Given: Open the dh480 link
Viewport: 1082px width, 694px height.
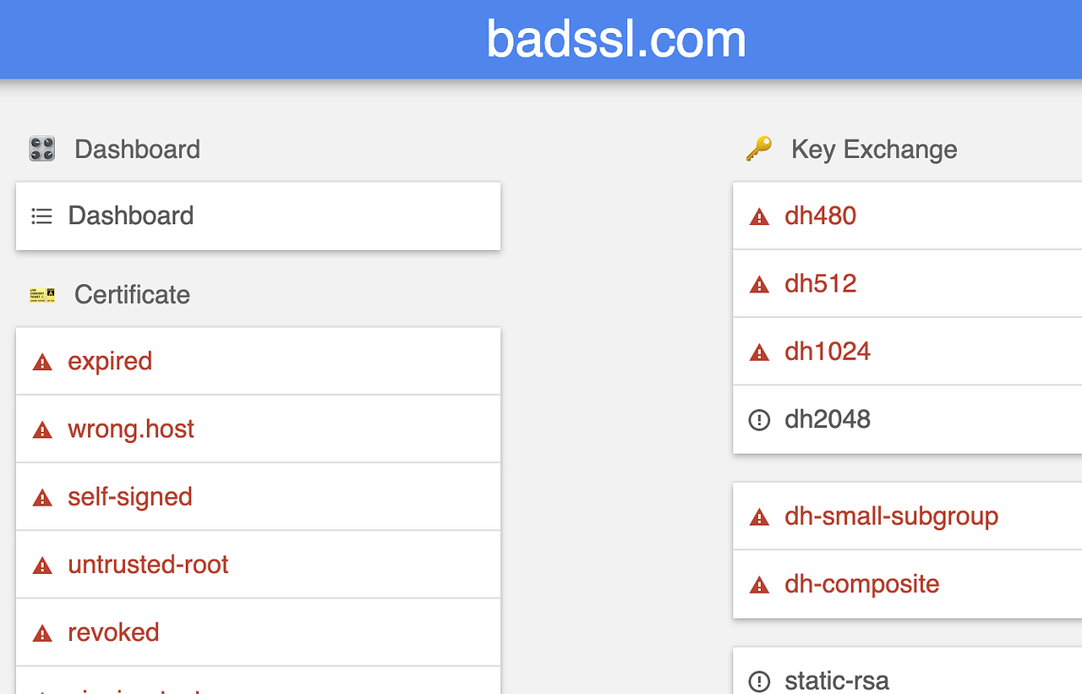Looking at the screenshot, I should click(x=907, y=216).
